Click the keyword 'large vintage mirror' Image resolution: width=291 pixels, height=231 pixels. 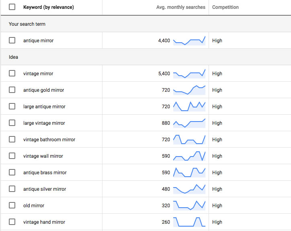pyautogui.click(x=44, y=123)
